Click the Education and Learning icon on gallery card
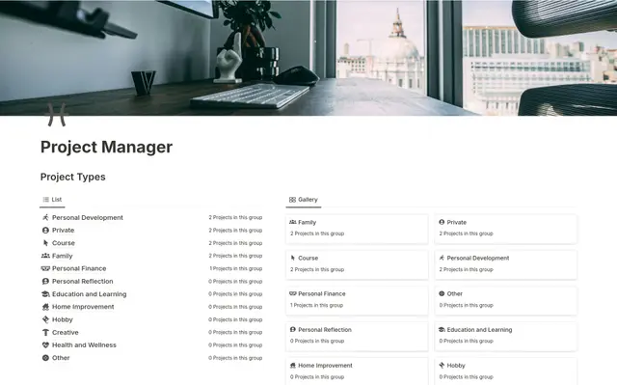The height and width of the screenshot is (385, 617). [442, 329]
